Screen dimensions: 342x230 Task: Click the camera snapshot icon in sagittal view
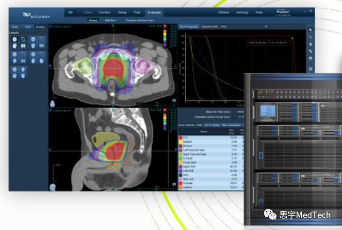[174, 184]
